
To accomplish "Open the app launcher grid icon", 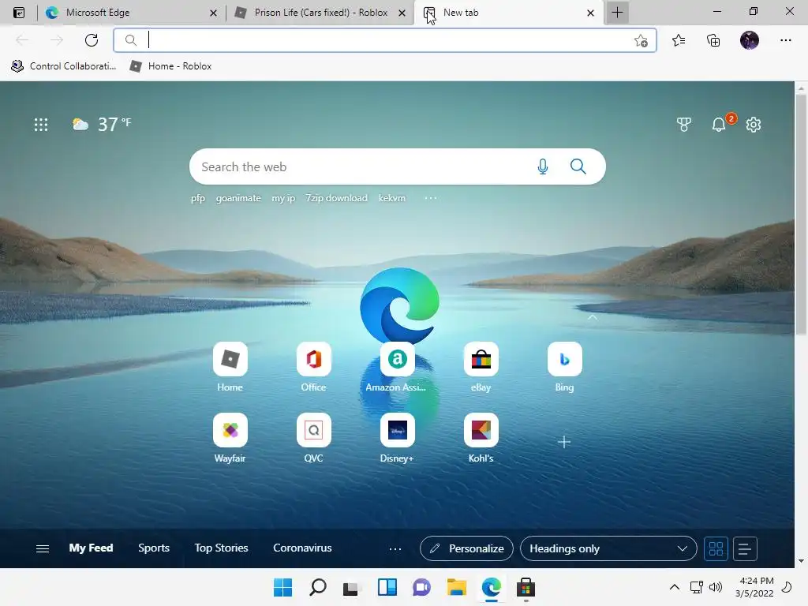I will click(41, 124).
